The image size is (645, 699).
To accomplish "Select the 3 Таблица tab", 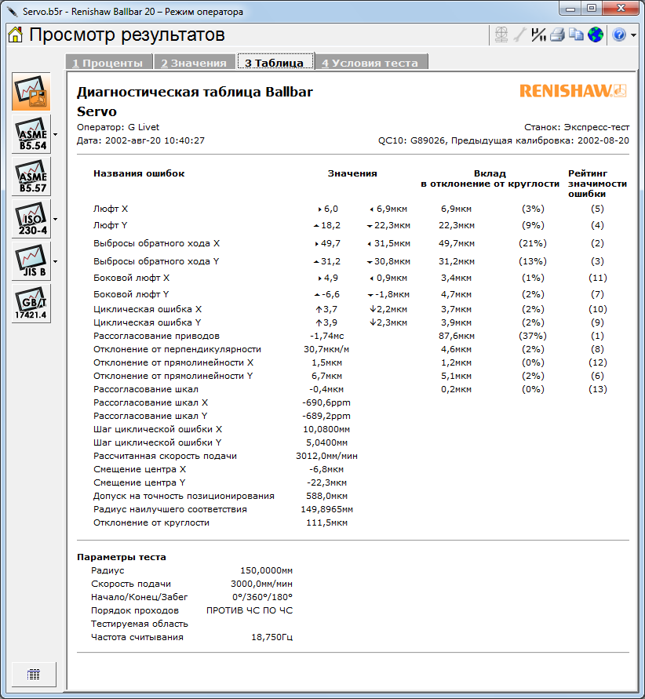I will [x=275, y=63].
